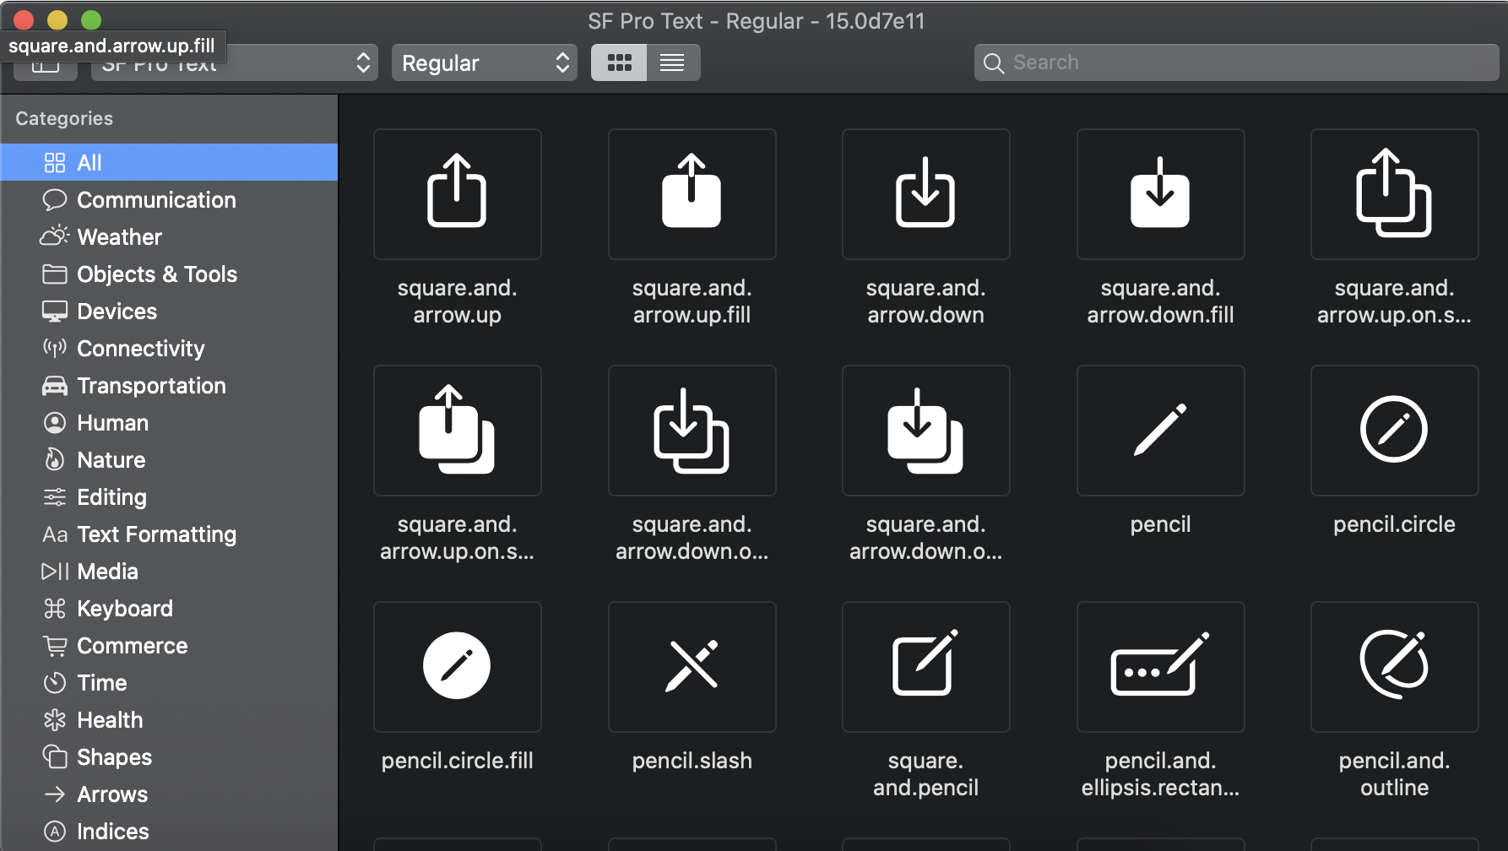
Task: Select the square.and.arrow.down symbol
Action: pos(925,194)
